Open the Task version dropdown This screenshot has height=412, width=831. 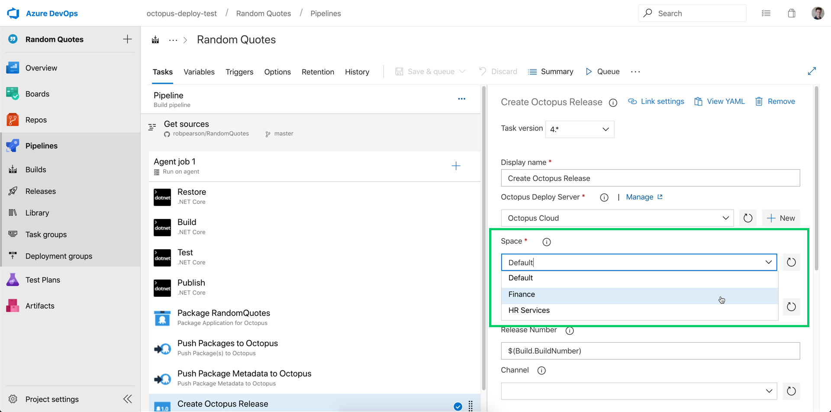click(579, 129)
